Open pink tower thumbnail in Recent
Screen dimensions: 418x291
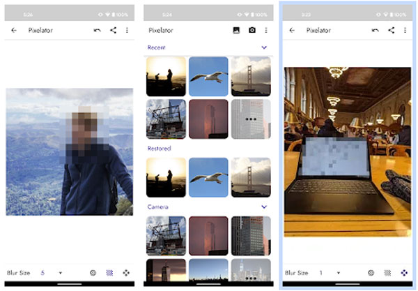point(208,119)
